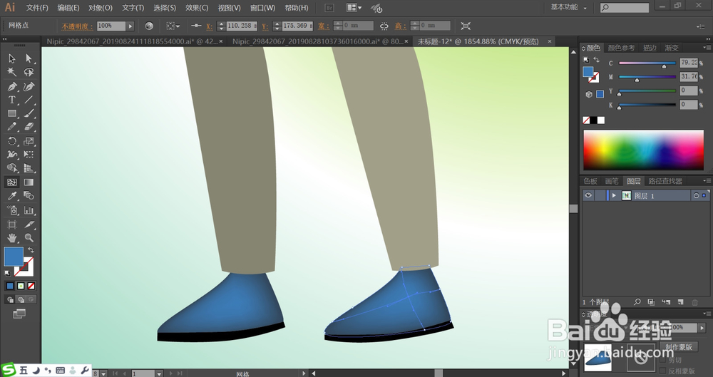Image resolution: width=713 pixels, height=377 pixels.
Task: Select the Lasso tool
Action: pyautogui.click(x=29, y=72)
